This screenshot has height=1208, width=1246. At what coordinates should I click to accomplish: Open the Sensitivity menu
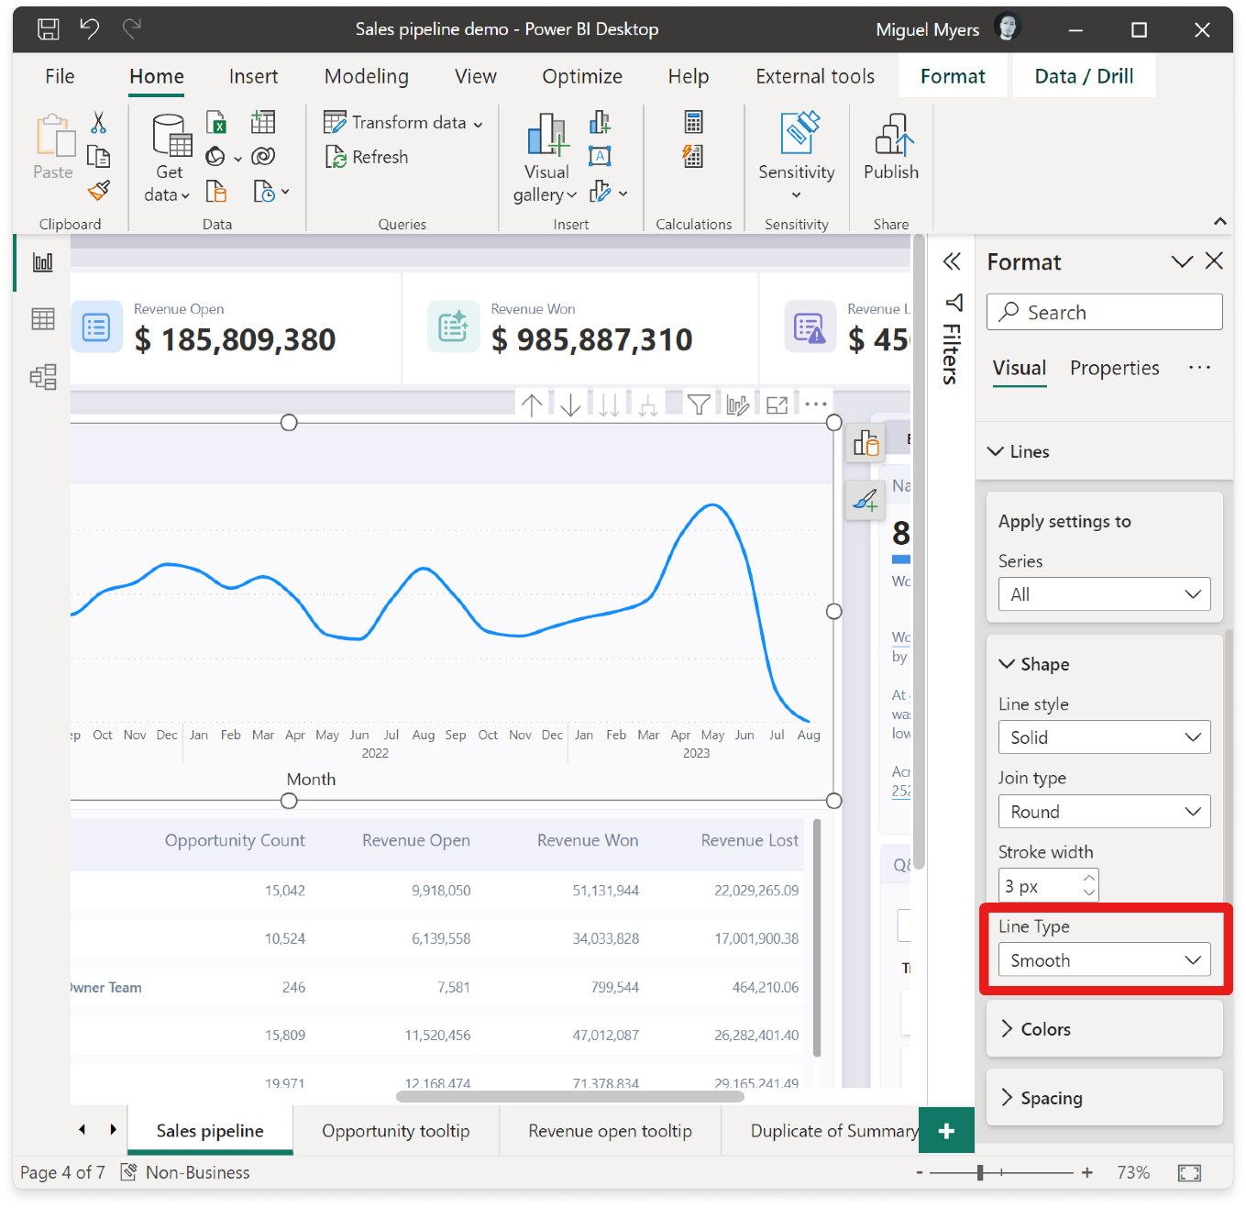coord(797,157)
